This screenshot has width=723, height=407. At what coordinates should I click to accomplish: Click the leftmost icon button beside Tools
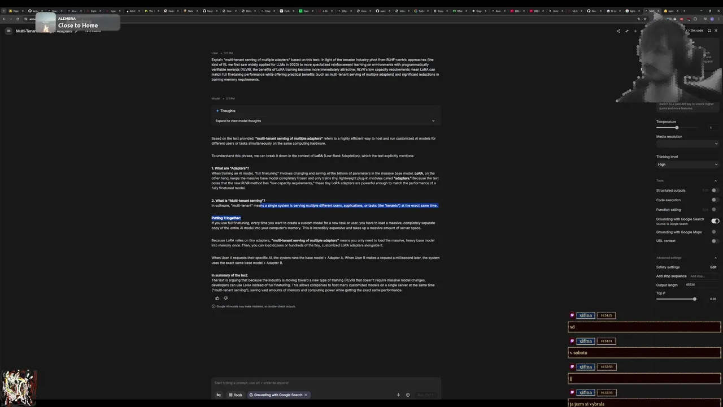(219, 395)
